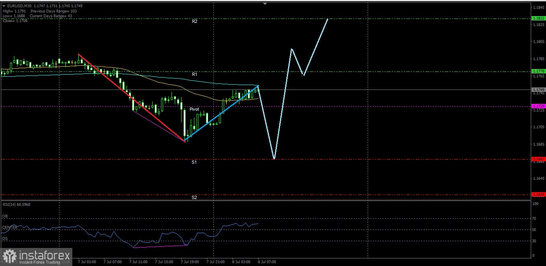Open the EURUSD,M30 chart menu arrow
546x266 pixels.
4,6
